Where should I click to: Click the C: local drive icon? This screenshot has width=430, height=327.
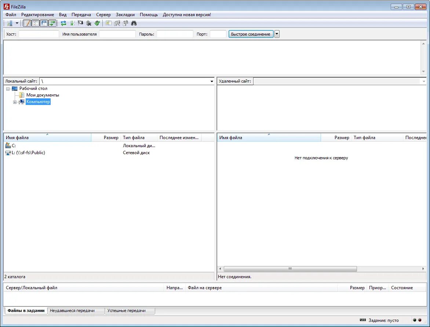(8, 145)
